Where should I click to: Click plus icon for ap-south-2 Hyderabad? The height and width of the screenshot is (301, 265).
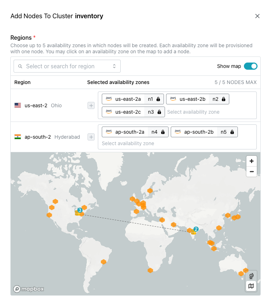[x=91, y=137]
